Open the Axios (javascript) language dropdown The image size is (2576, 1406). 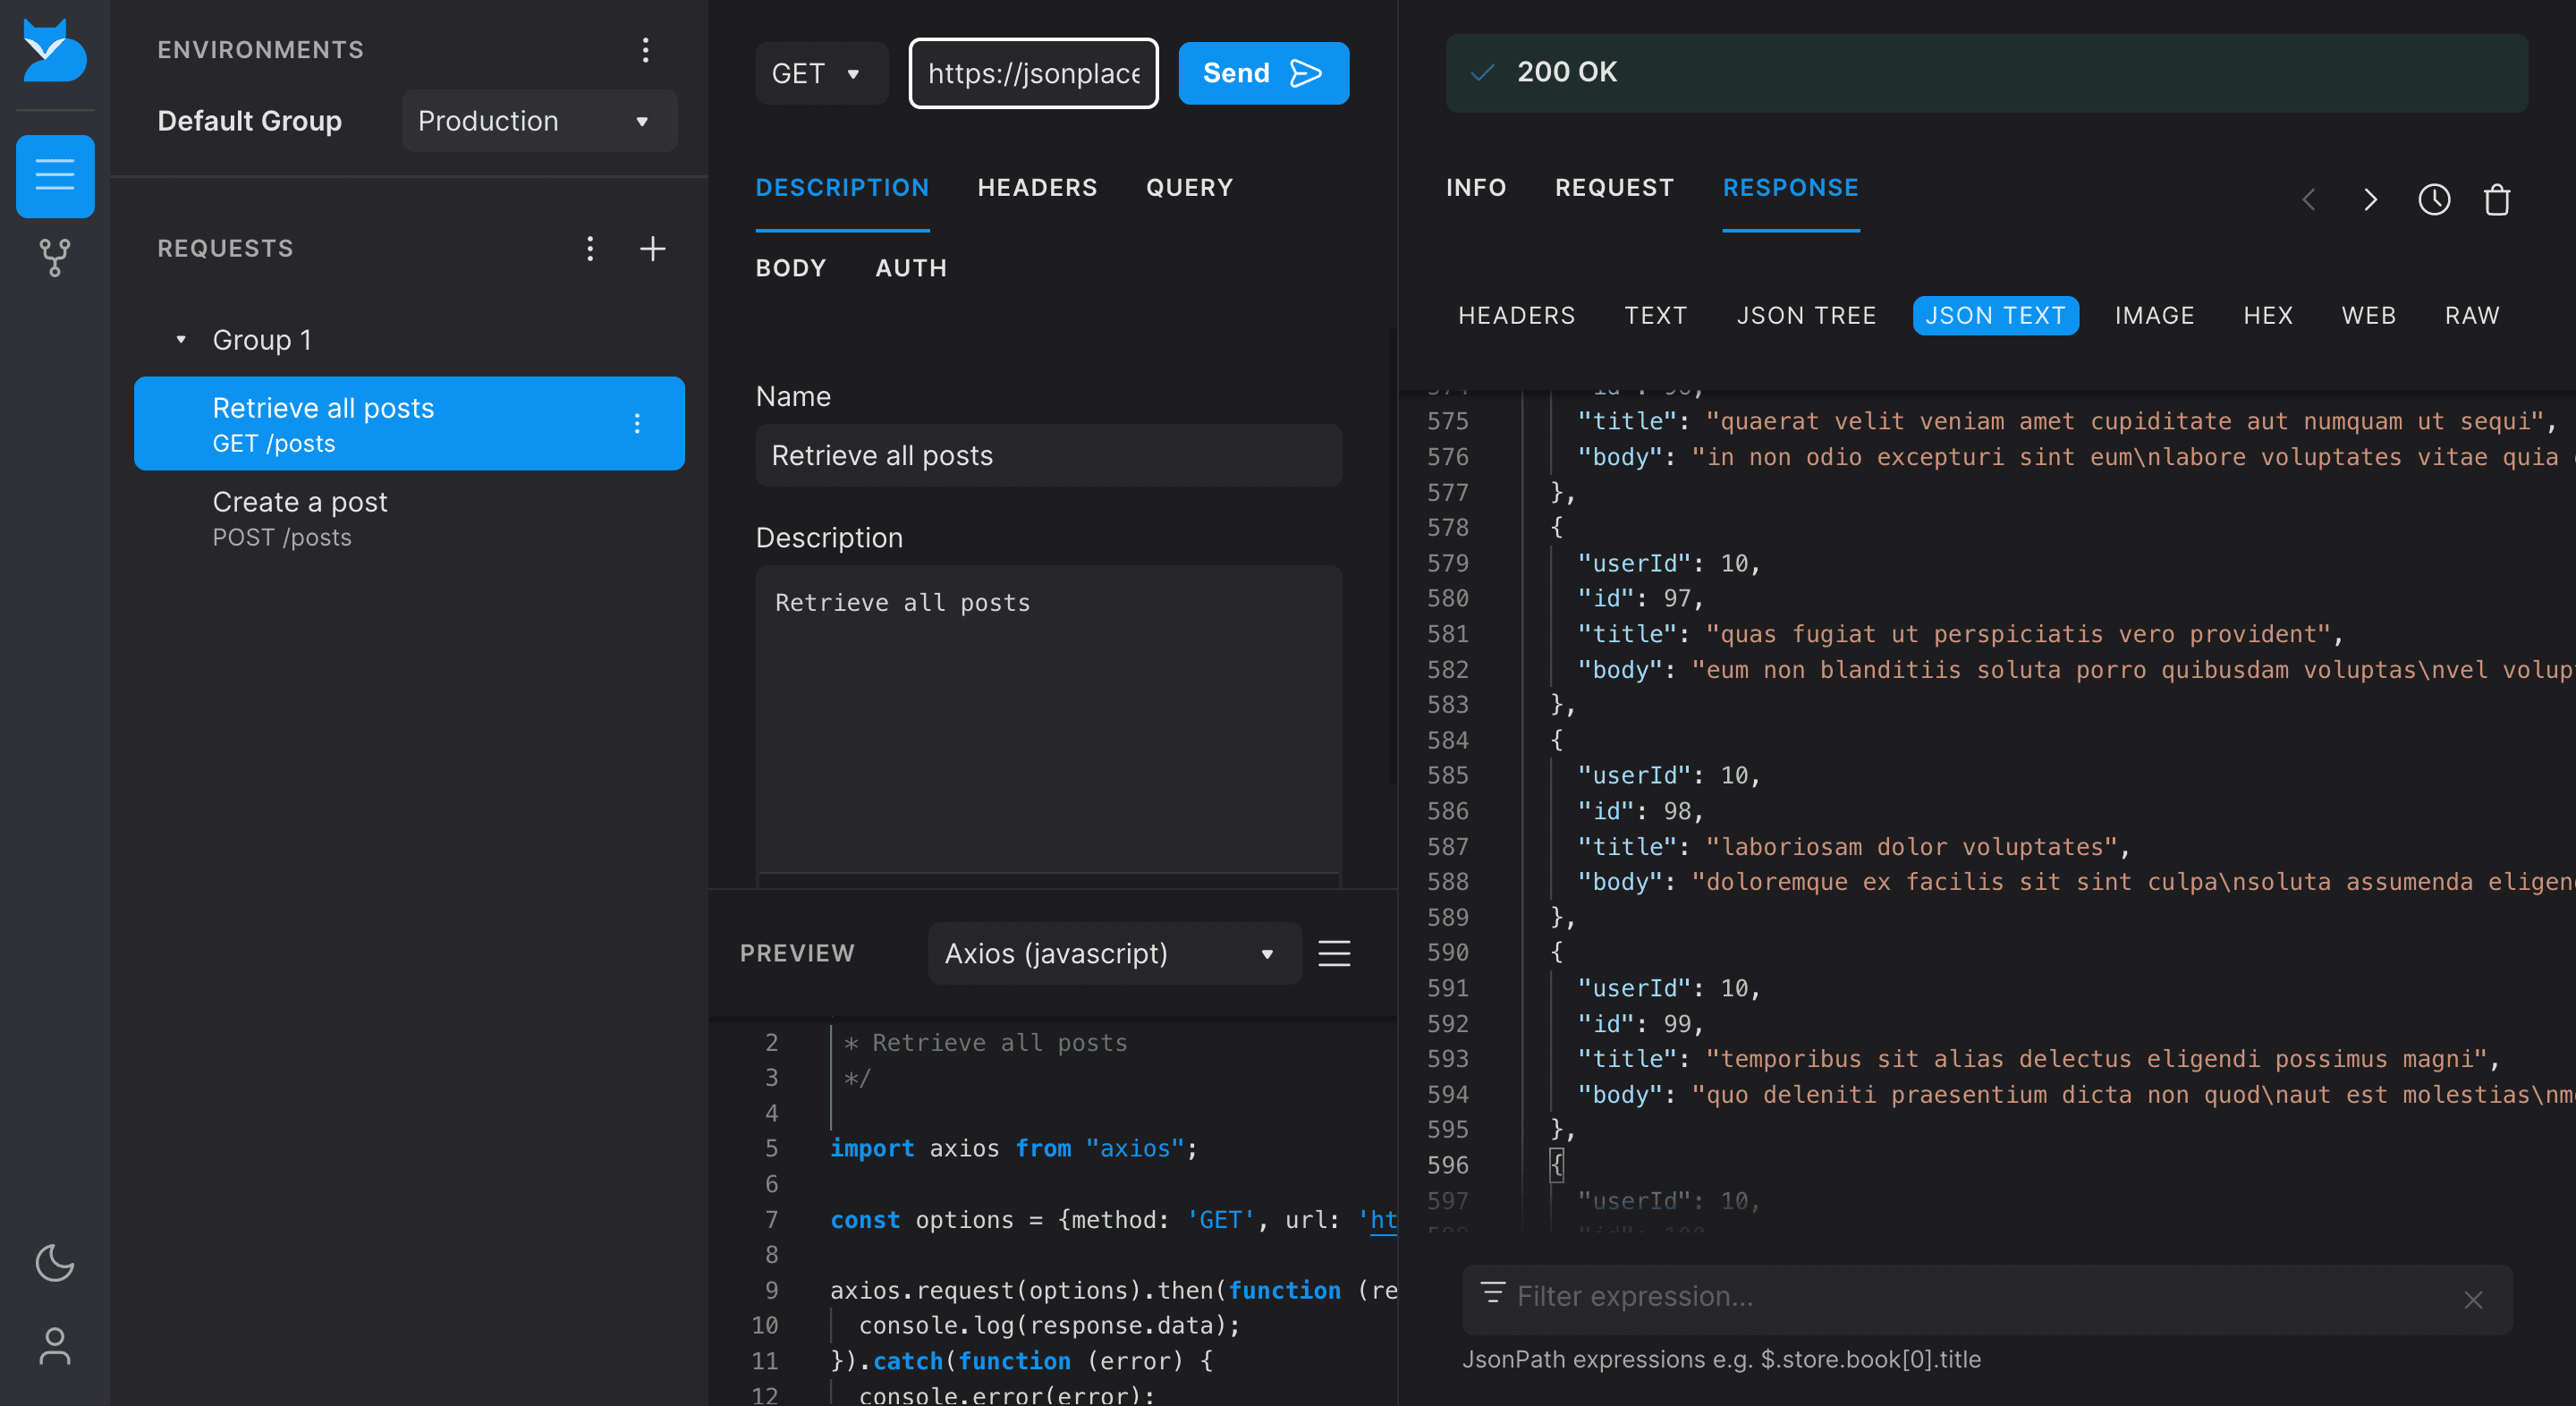[1114, 953]
